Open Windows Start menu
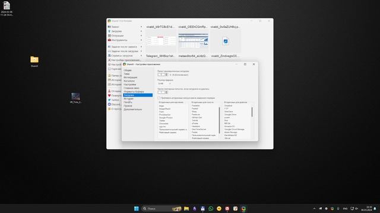 click(x=137, y=209)
